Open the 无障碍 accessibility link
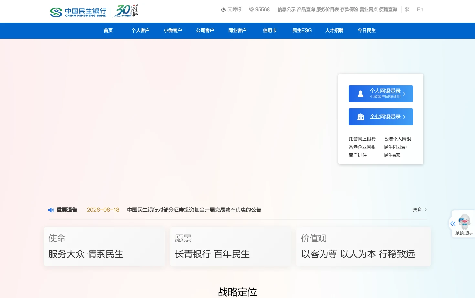 pos(235,9)
